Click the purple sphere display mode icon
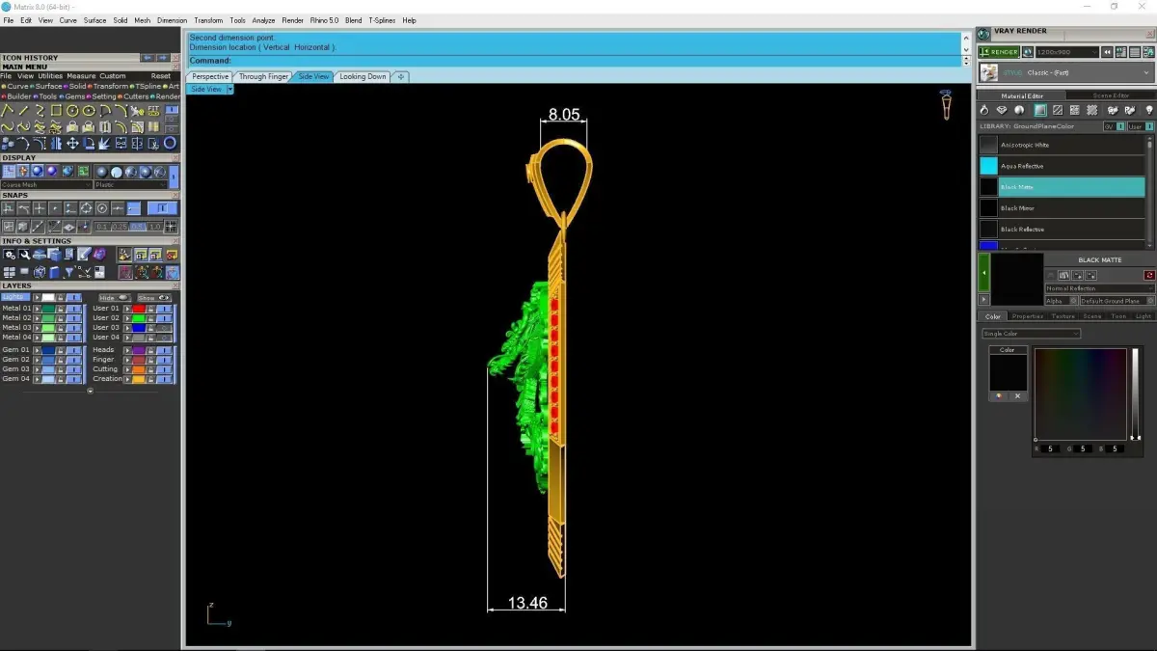1157x651 pixels. pos(52,171)
